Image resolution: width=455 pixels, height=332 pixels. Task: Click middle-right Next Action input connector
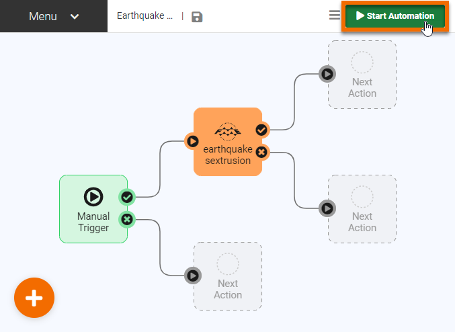(327, 208)
